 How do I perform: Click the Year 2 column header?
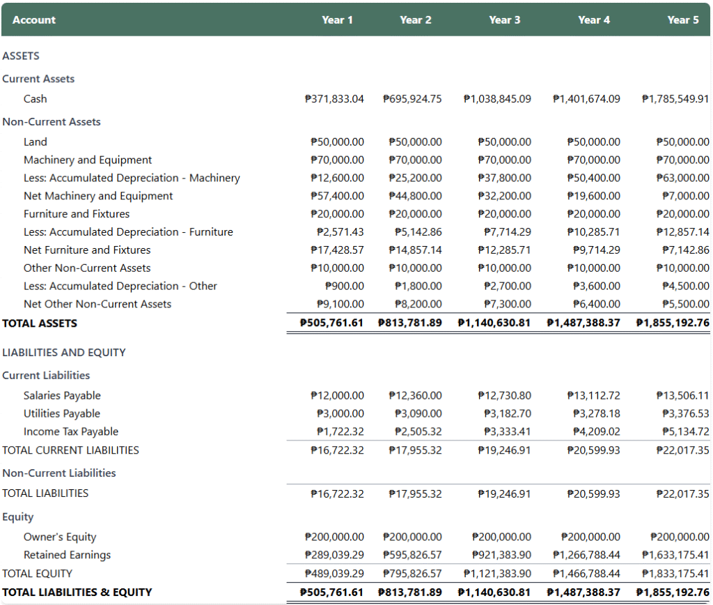click(x=416, y=20)
